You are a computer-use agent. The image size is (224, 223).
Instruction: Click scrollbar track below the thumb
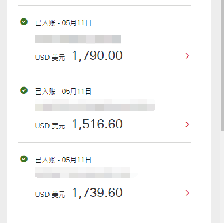click(222, 177)
